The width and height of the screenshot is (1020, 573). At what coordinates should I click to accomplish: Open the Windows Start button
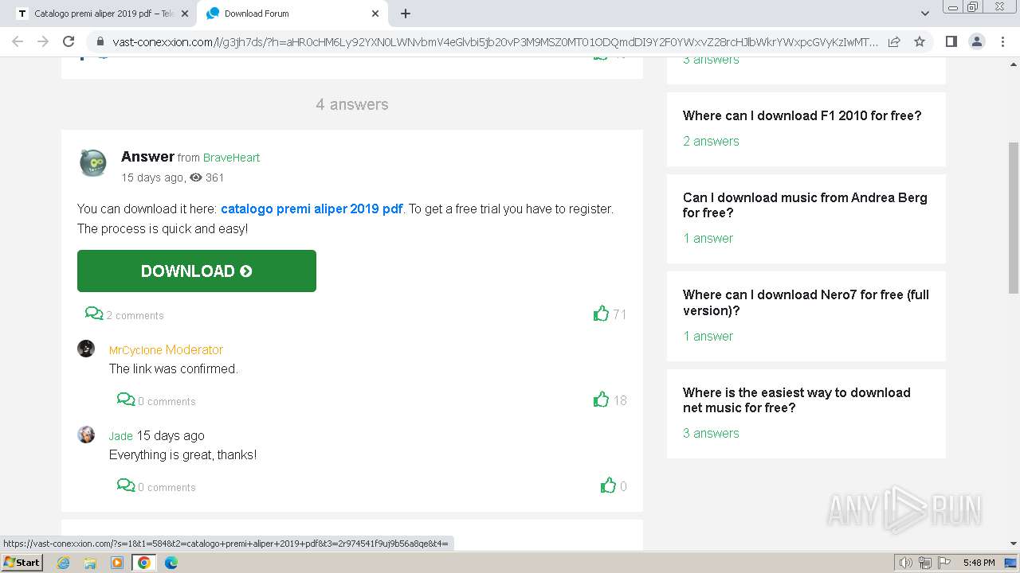point(22,563)
